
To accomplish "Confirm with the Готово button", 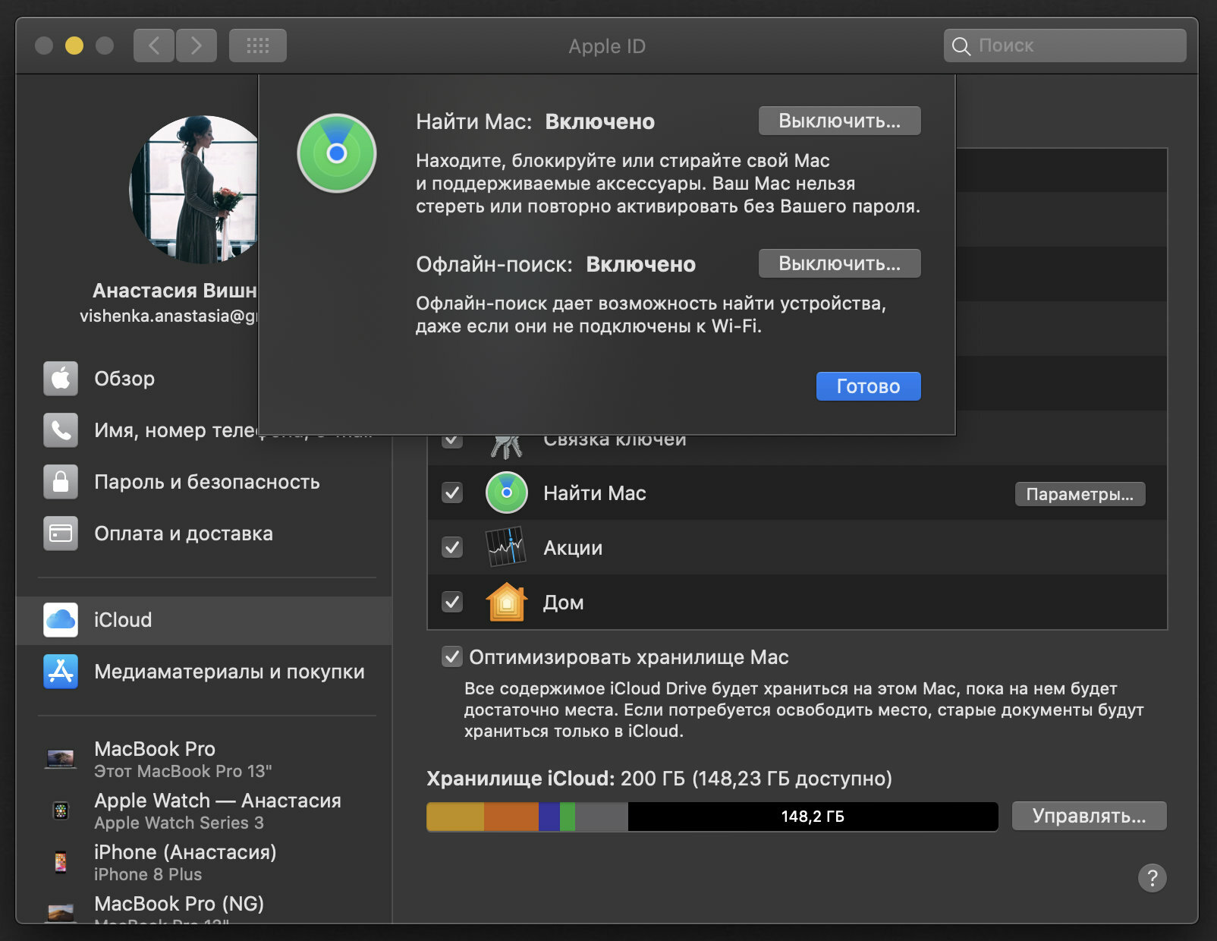I will 868,386.
